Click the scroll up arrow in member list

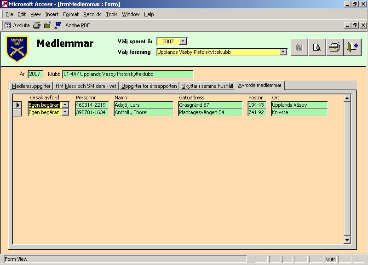tap(347, 98)
